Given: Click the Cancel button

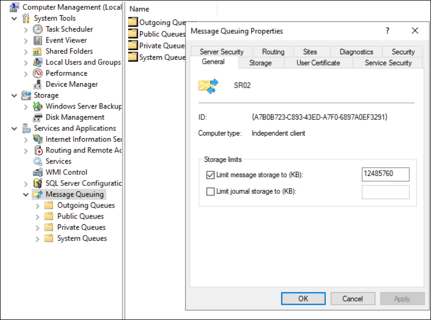Looking at the screenshot, I should [x=352, y=298].
